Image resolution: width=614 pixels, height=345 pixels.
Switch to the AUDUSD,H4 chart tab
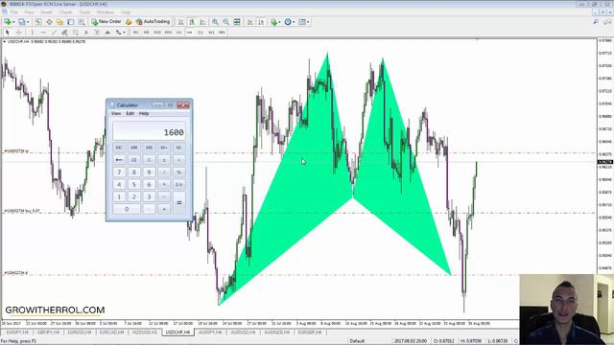tap(243, 333)
